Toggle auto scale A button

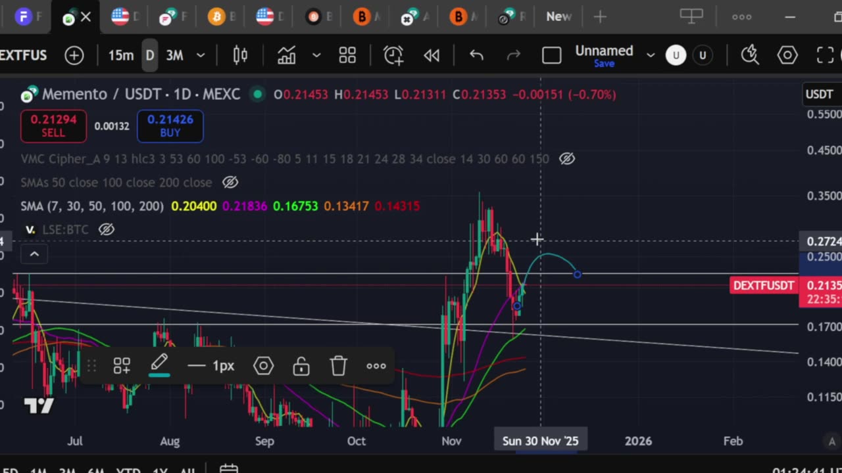[831, 441]
